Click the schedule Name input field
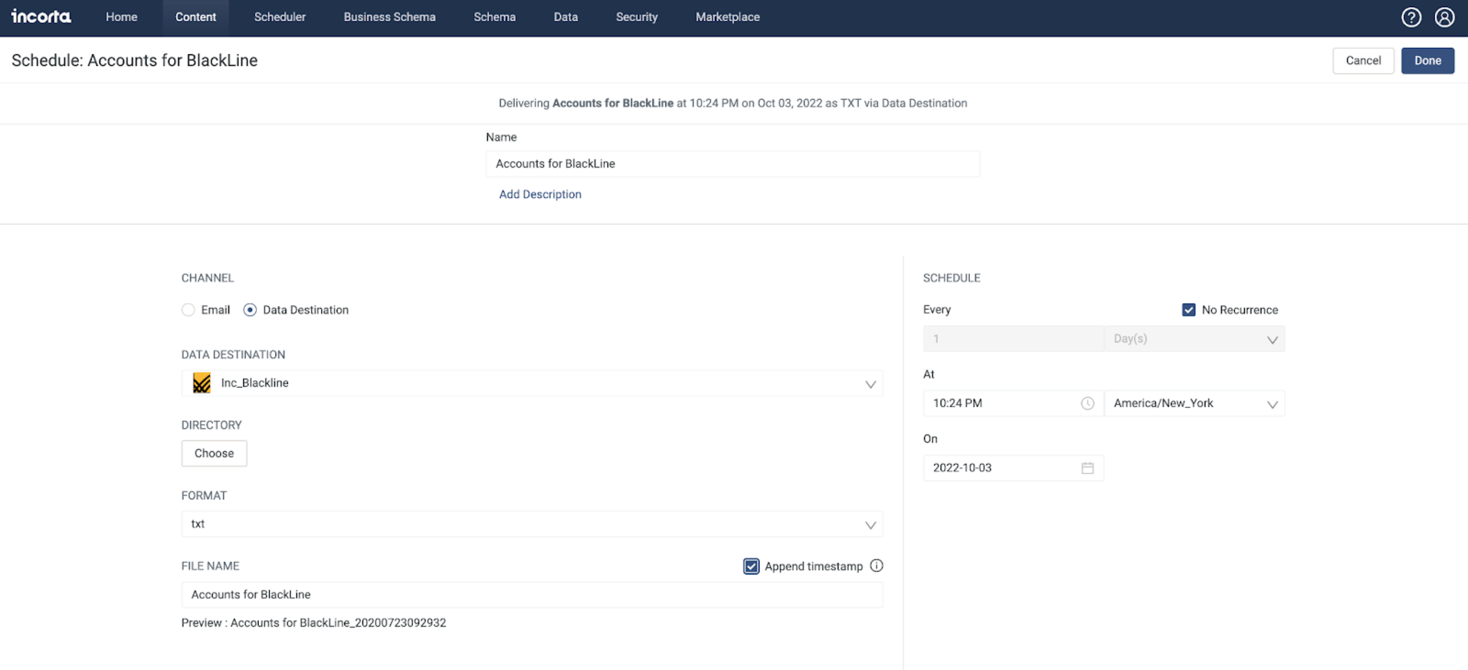This screenshot has height=670, width=1468. [733, 163]
